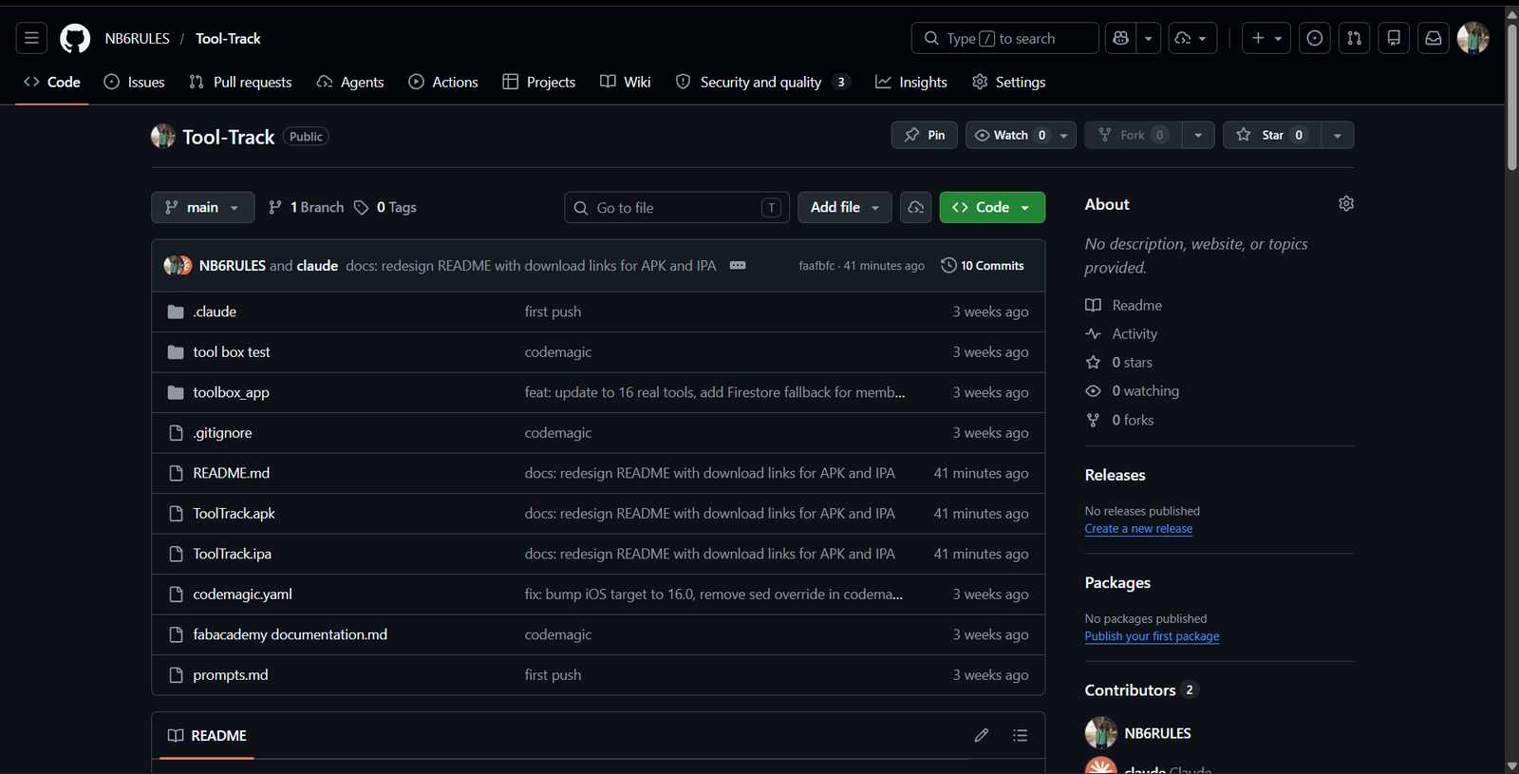The height and width of the screenshot is (774, 1519).
Task: Open the notifications inbox
Action: 1434,38
